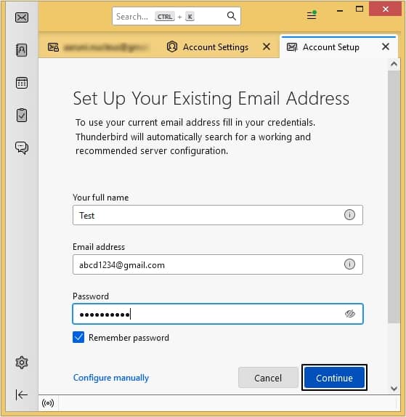Minimize the Thunderbird window
This screenshot has height=417, width=406.
pyautogui.click(x=340, y=10)
